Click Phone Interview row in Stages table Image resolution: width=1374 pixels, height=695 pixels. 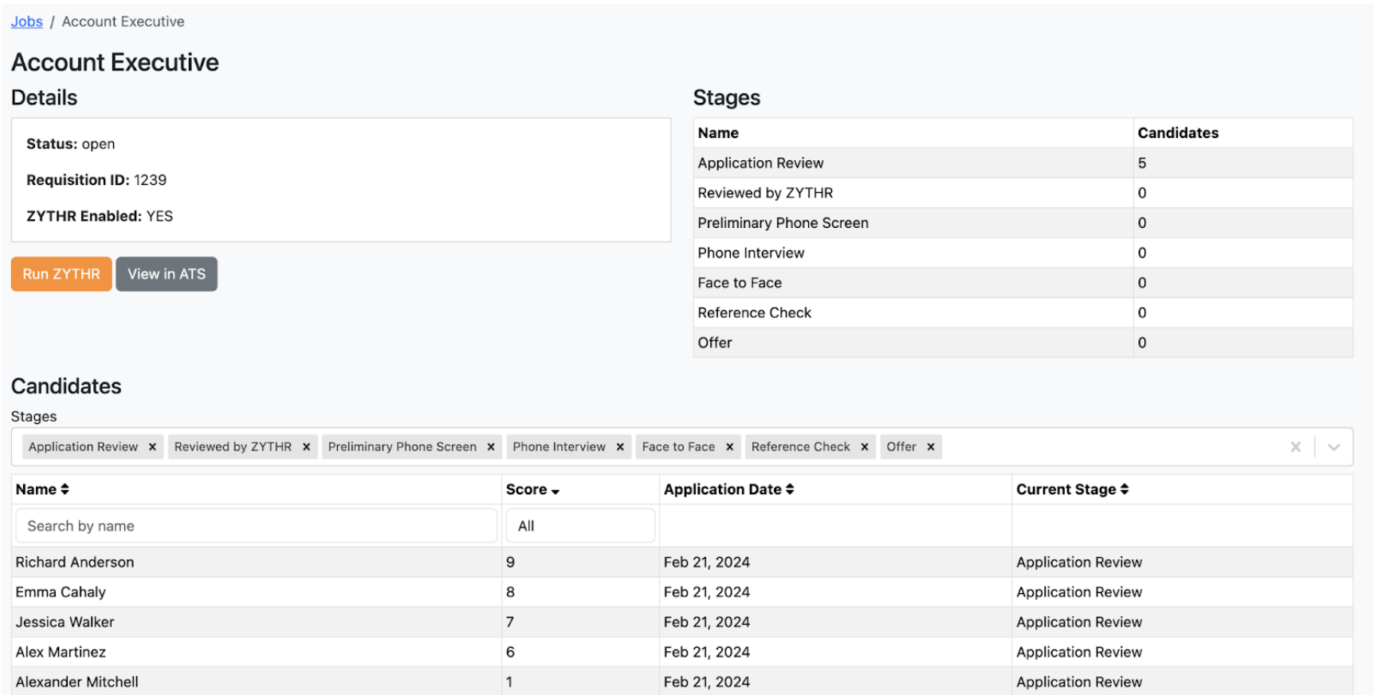pos(1023,253)
